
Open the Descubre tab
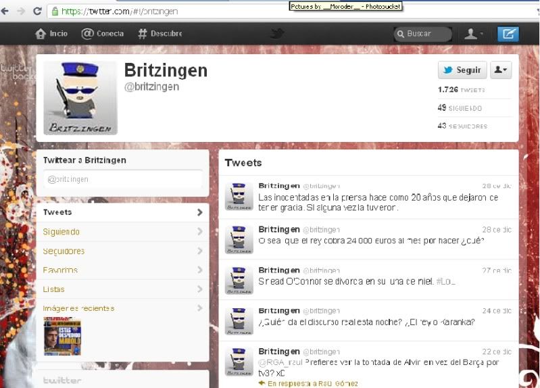[x=160, y=33]
